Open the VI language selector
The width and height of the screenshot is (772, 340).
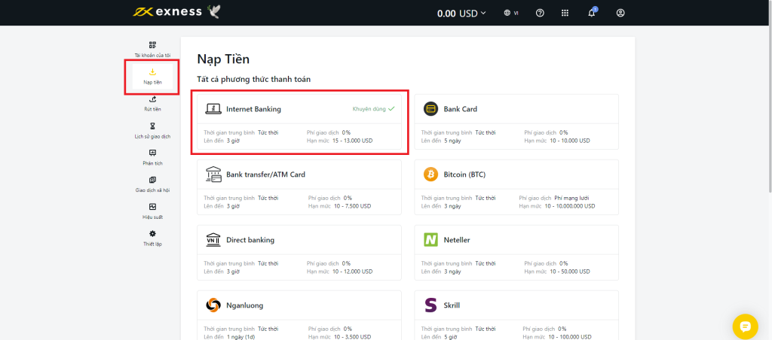[512, 13]
